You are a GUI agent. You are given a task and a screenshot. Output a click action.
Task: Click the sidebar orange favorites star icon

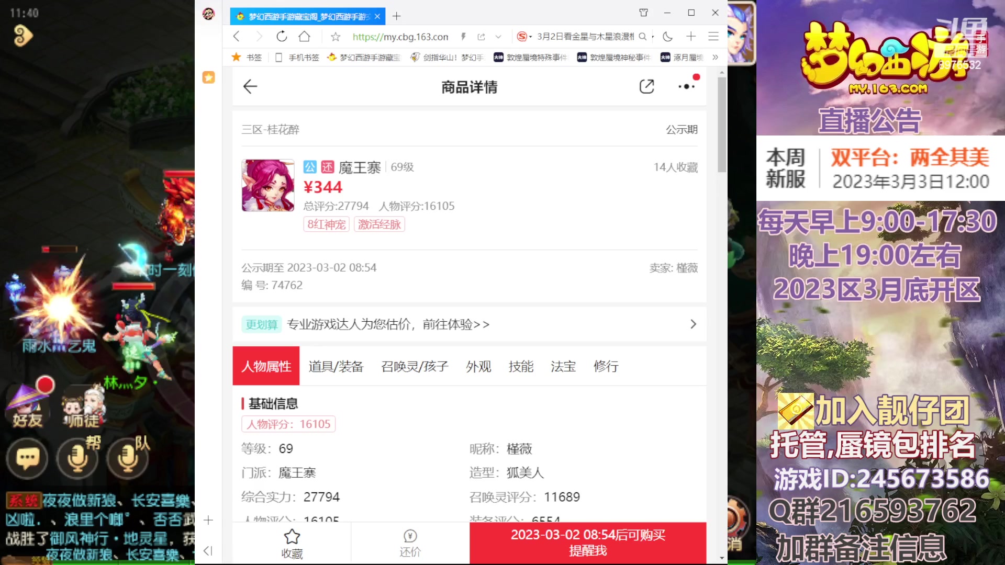coord(208,77)
